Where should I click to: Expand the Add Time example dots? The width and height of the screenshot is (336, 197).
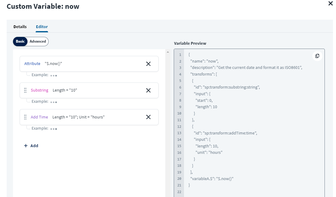(54, 129)
